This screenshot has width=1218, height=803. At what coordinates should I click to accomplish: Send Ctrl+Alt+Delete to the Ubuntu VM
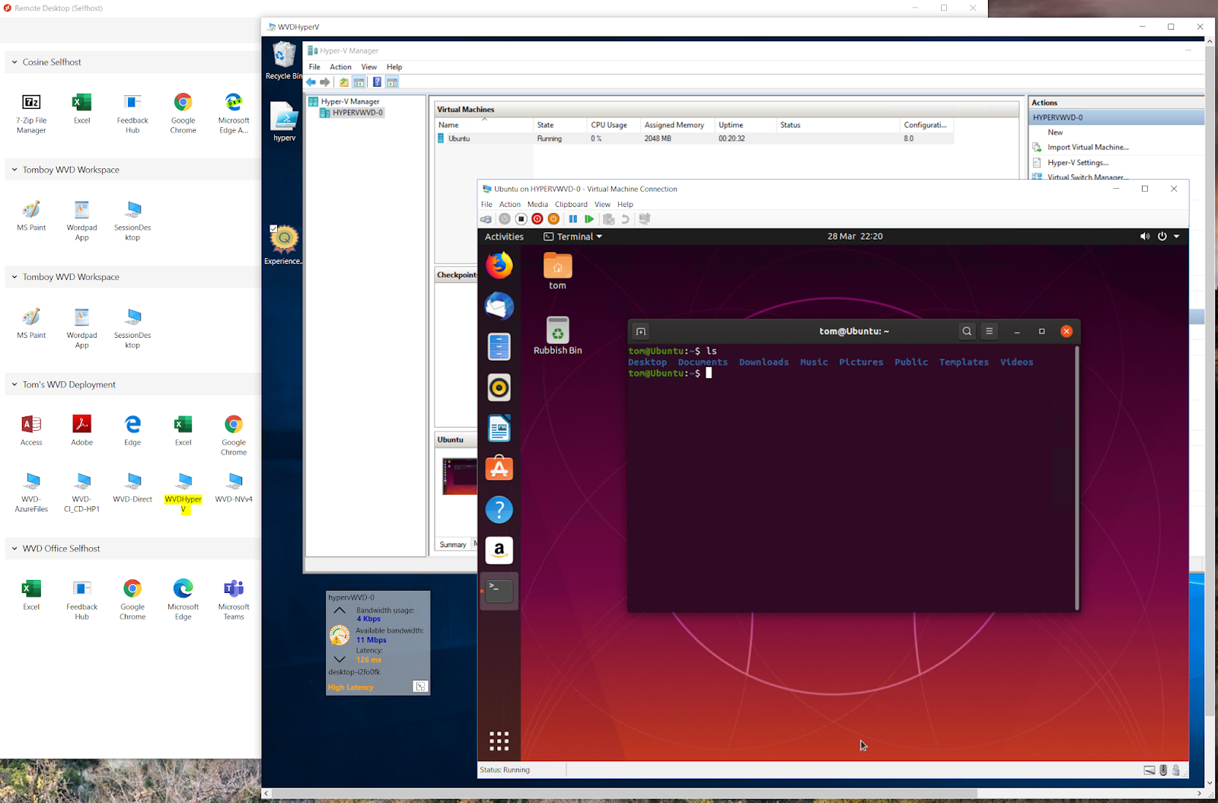pos(486,219)
